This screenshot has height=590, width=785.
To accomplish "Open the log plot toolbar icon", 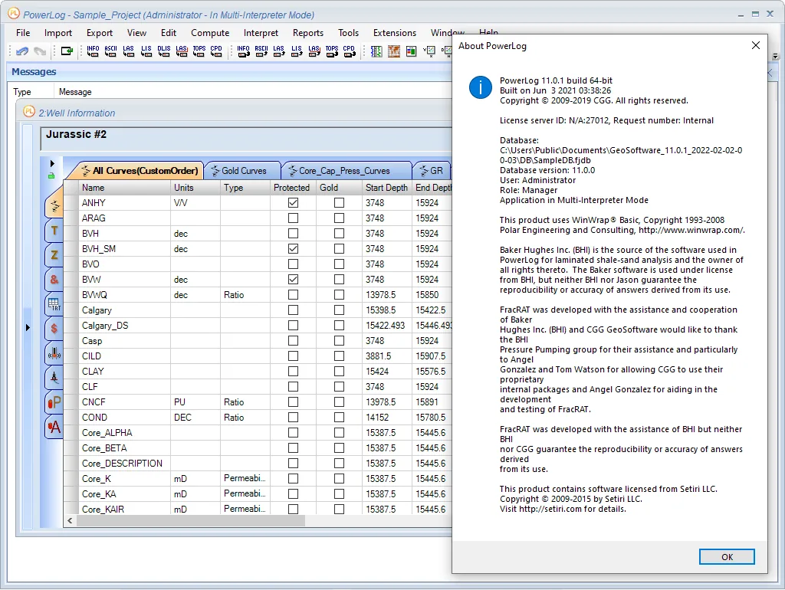I will pos(376,51).
